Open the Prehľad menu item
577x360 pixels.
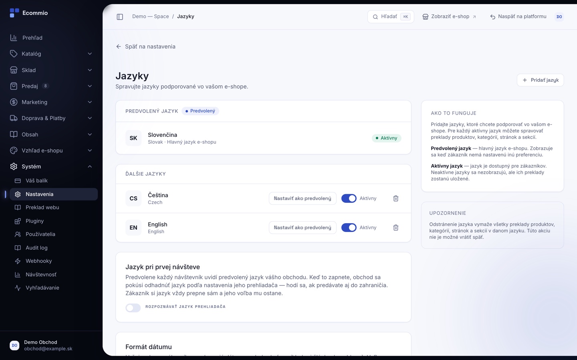[51, 38]
